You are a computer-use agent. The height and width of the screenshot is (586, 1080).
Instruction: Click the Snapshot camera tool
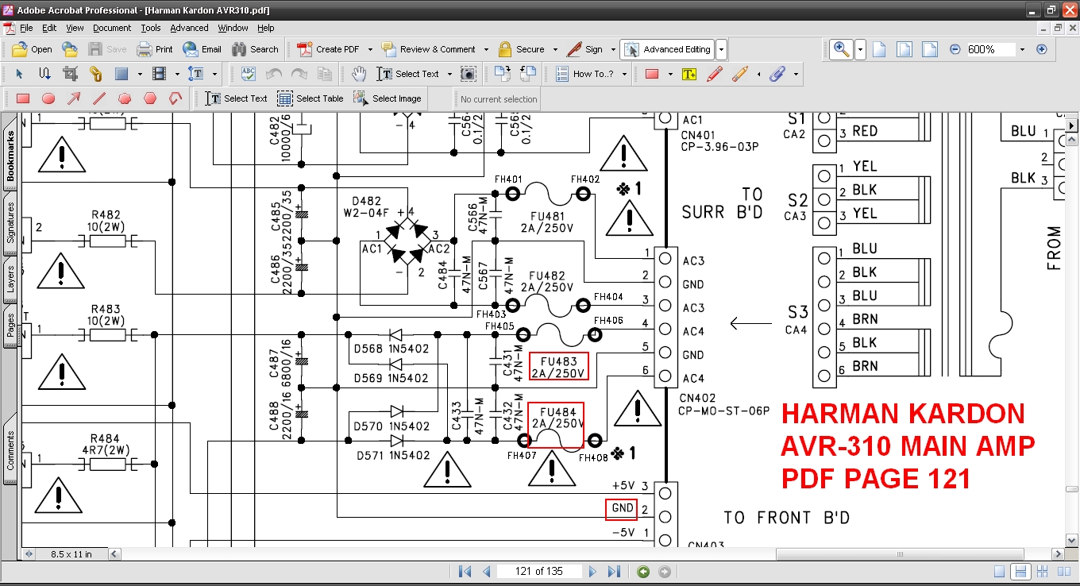click(469, 74)
